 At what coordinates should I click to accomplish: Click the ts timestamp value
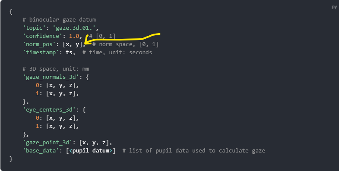pos(69,53)
